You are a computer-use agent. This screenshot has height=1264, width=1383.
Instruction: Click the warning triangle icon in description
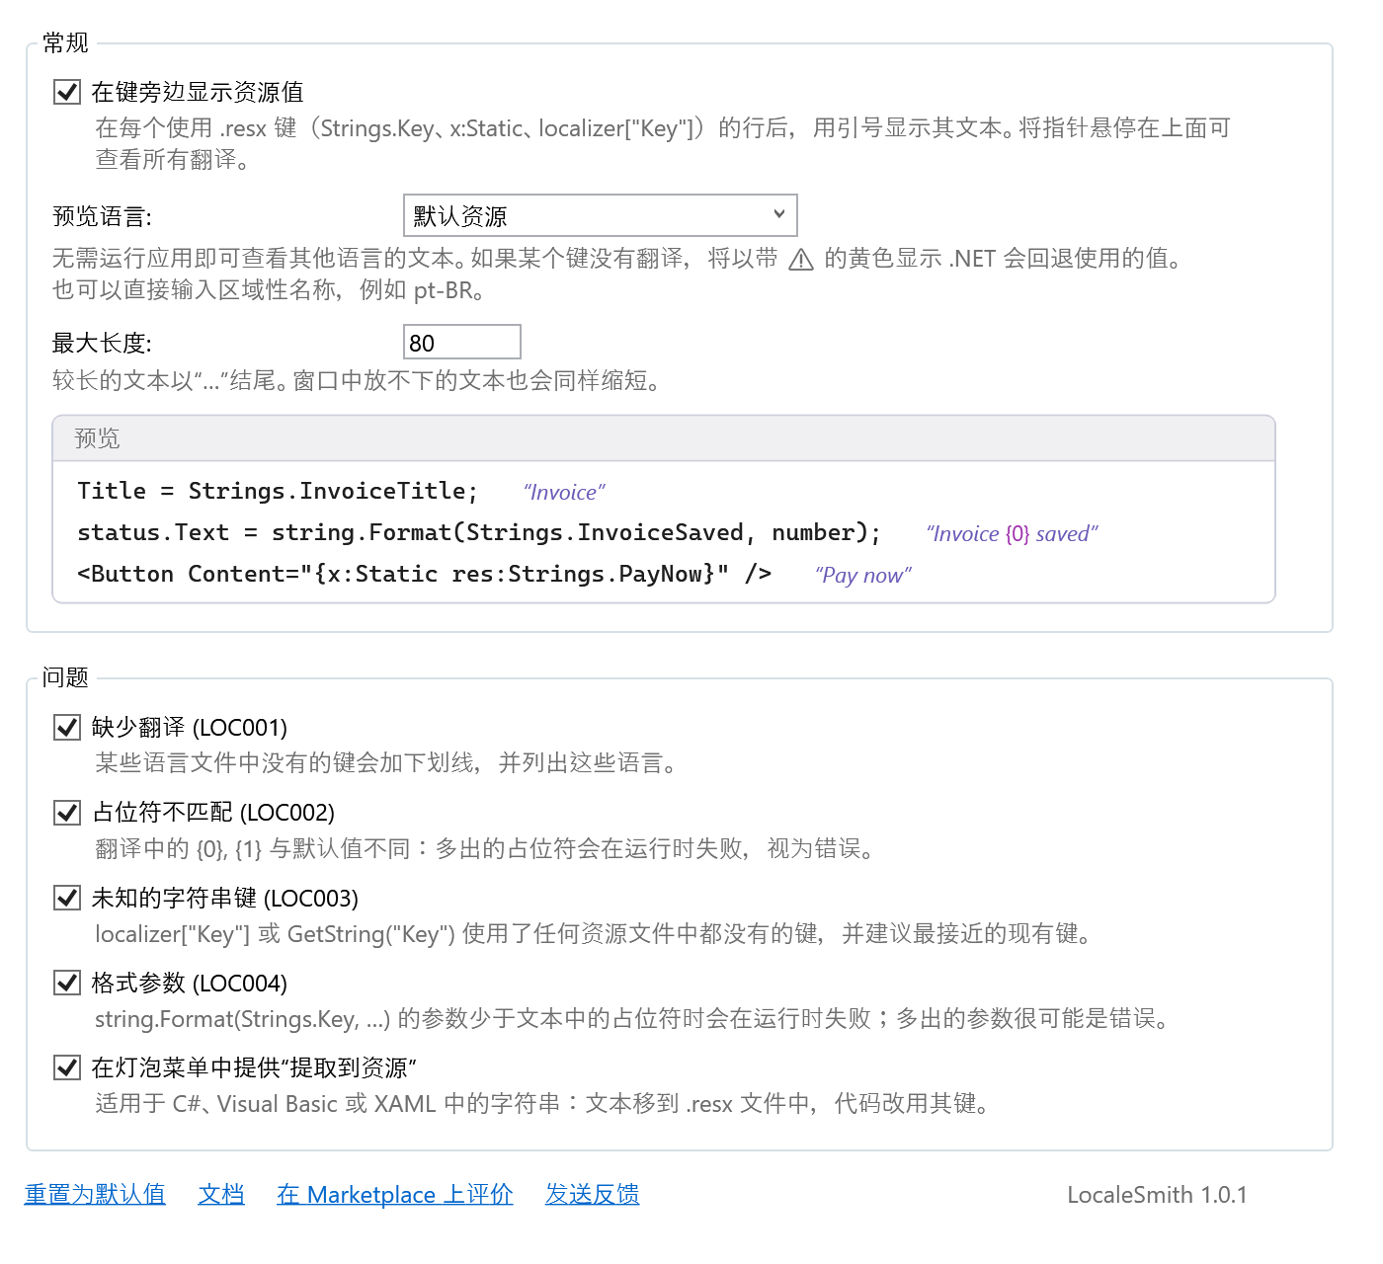point(801,260)
